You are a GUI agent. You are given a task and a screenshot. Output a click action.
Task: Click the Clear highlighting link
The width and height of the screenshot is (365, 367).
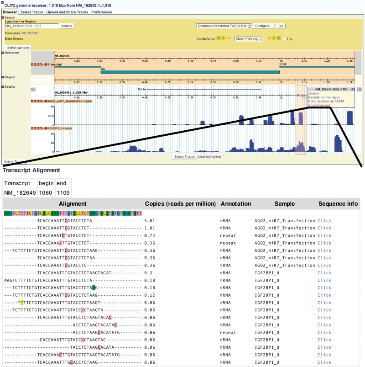209,157
